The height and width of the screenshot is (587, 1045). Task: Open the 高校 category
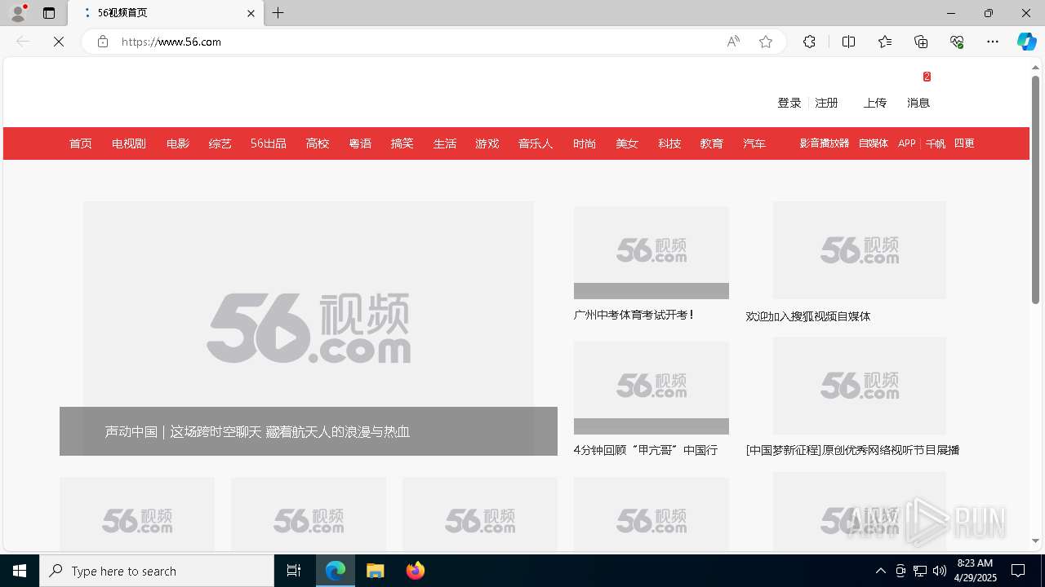tap(318, 143)
